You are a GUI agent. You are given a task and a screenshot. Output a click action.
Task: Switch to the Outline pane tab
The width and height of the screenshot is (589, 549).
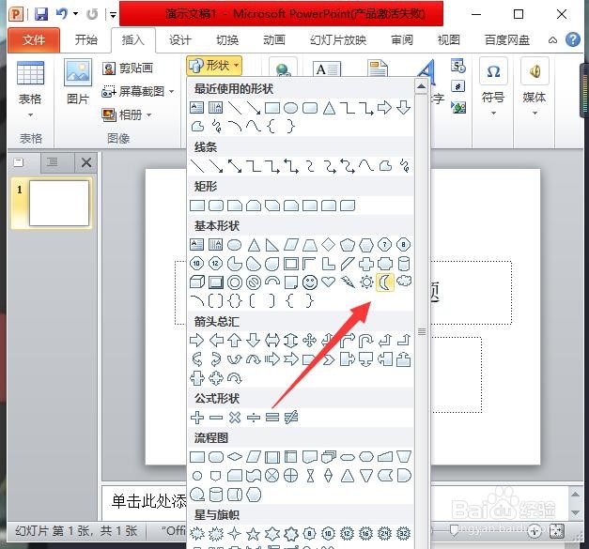(53, 162)
